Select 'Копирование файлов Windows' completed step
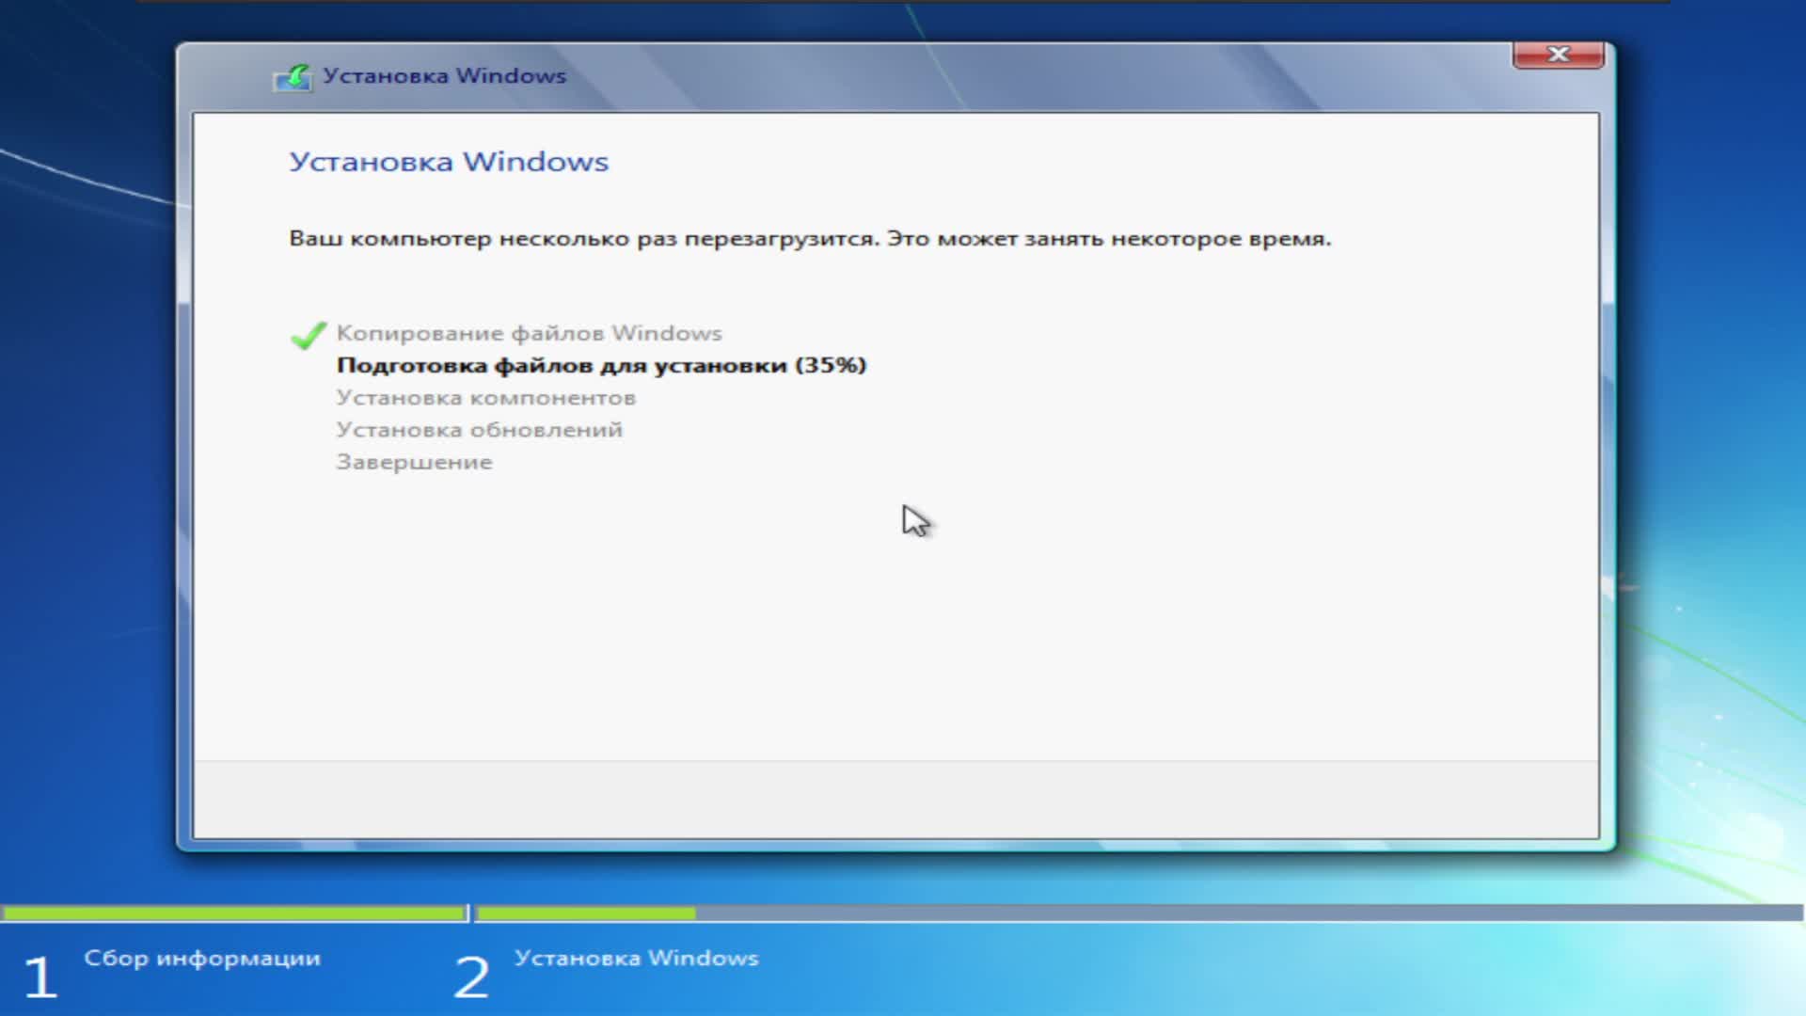Viewport: 1806px width, 1016px height. point(529,332)
